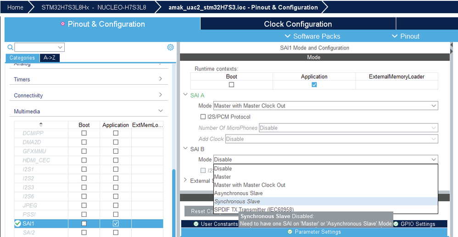Click the amak_uac2_stm32H7S3.ioc breadcrumb
Screen dimensions: 458x237
(243, 7)
